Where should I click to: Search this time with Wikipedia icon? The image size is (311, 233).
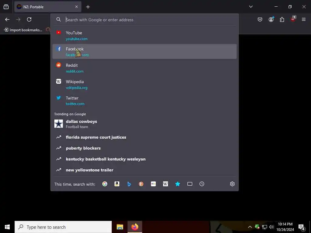click(166, 184)
